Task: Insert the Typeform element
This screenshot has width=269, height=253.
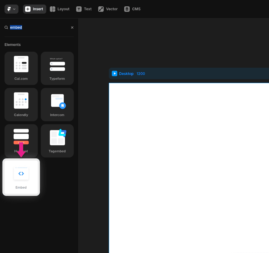Action: coord(57,68)
